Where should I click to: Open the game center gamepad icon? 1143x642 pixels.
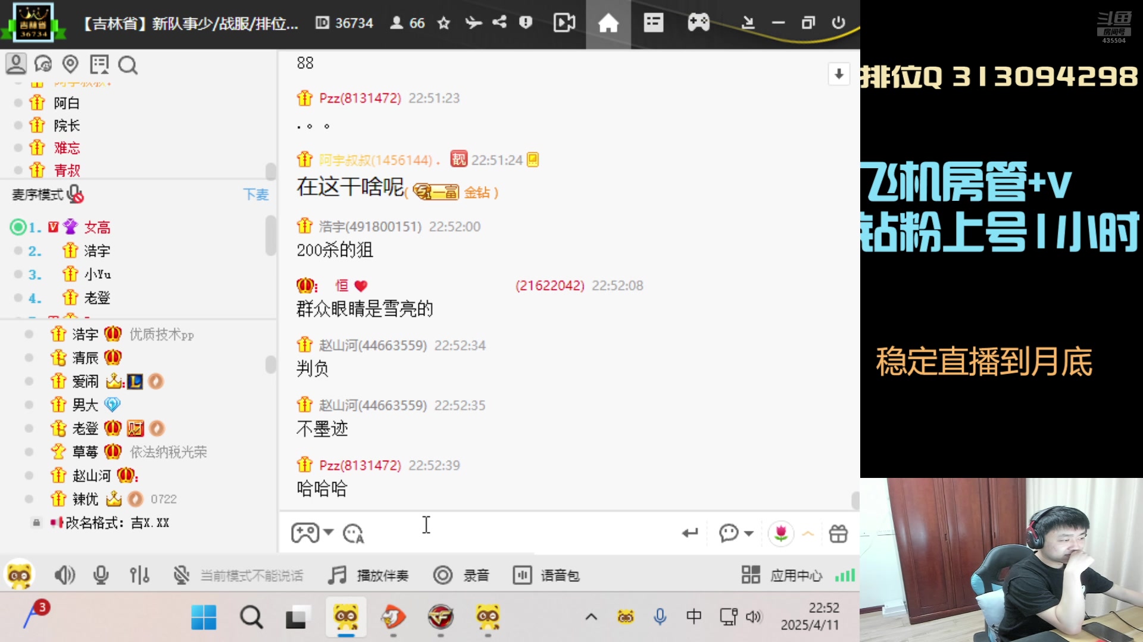698,23
